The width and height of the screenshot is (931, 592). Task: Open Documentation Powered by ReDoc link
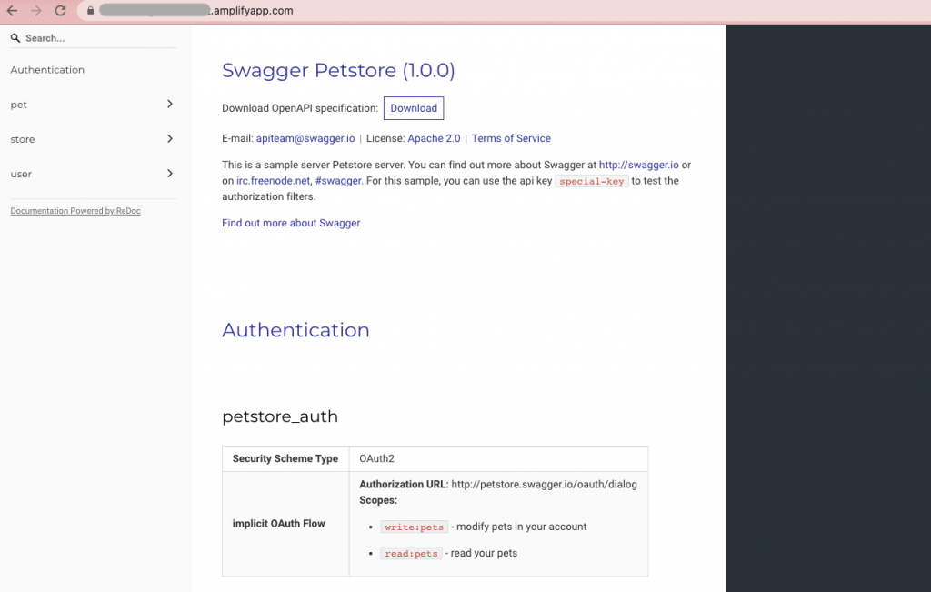coord(75,211)
